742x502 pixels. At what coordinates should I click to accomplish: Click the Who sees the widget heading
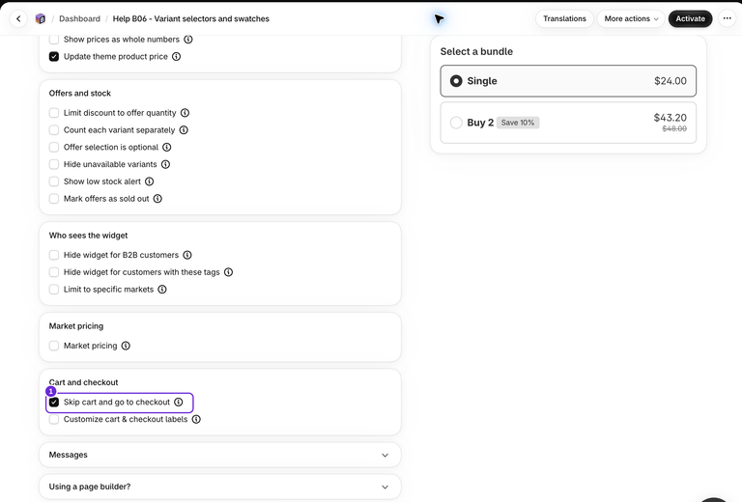(x=89, y=236)
